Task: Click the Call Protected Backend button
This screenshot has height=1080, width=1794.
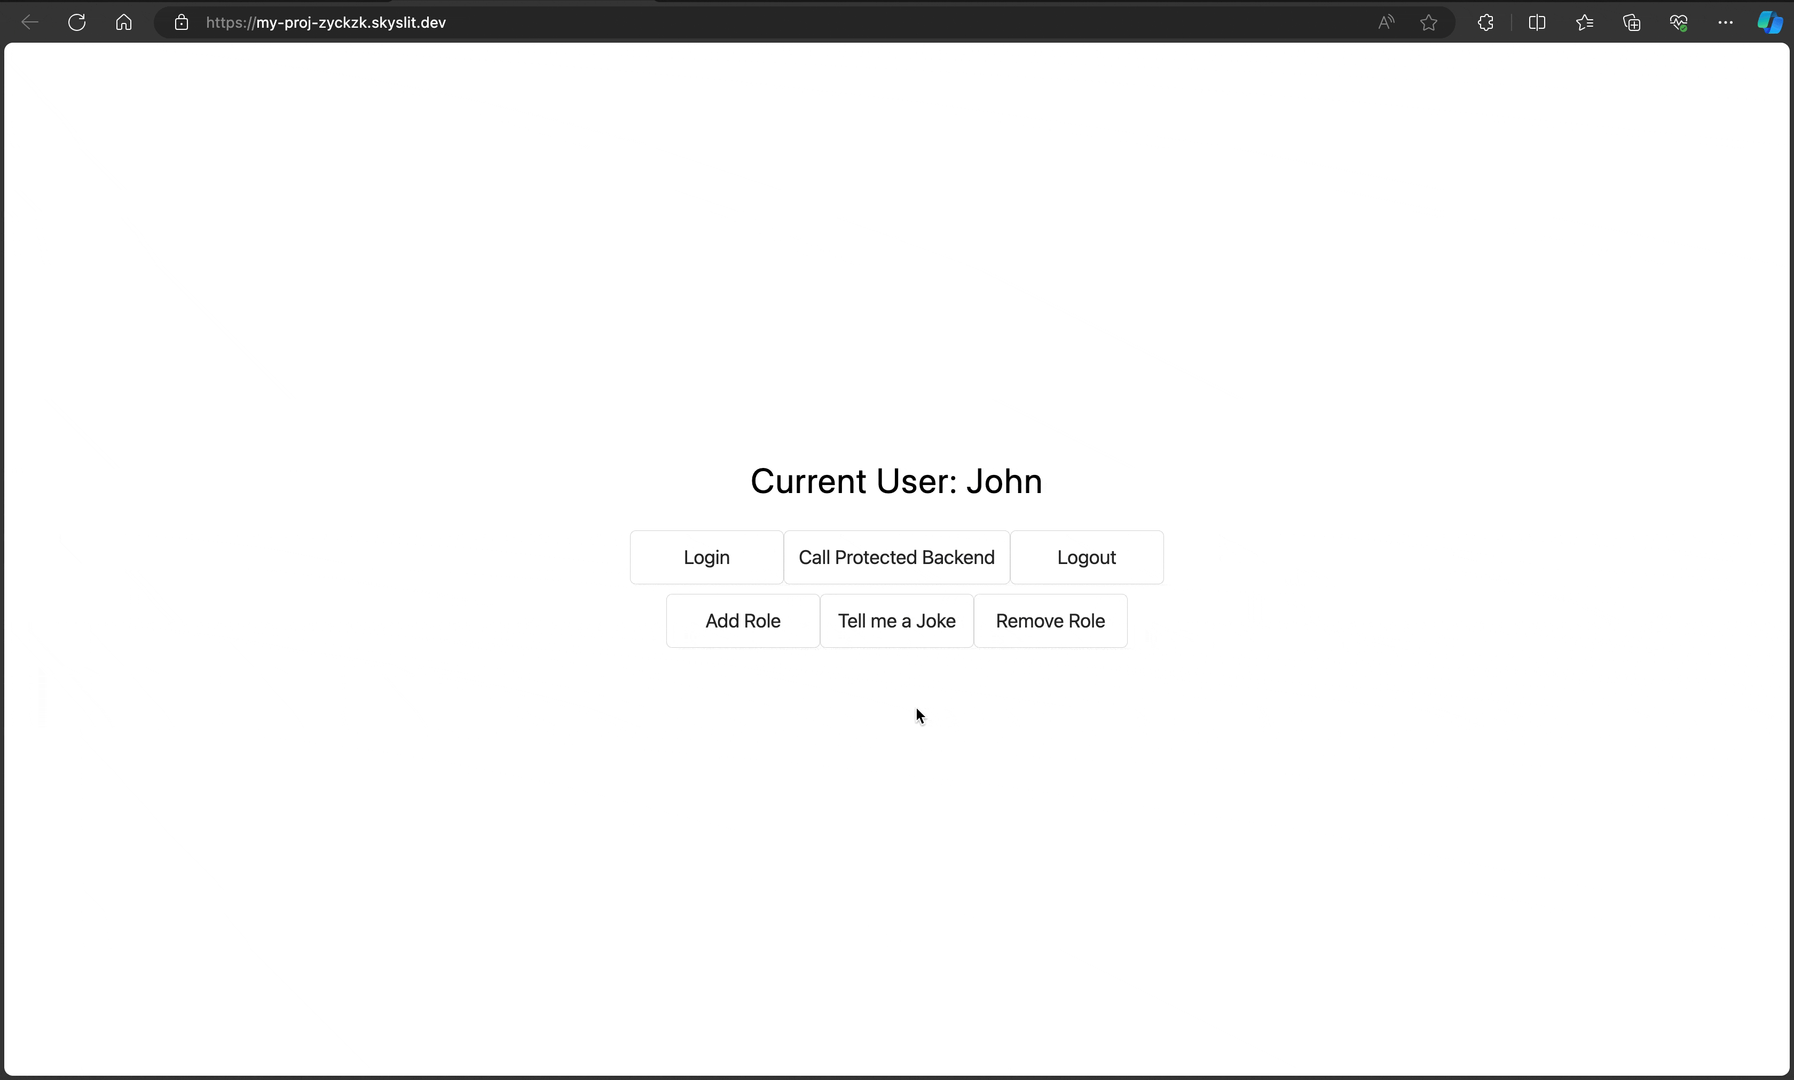Action: click(896, 558)
